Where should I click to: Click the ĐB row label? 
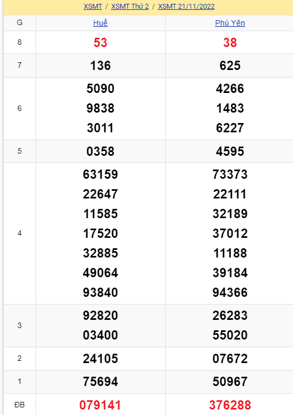(20, 405)
